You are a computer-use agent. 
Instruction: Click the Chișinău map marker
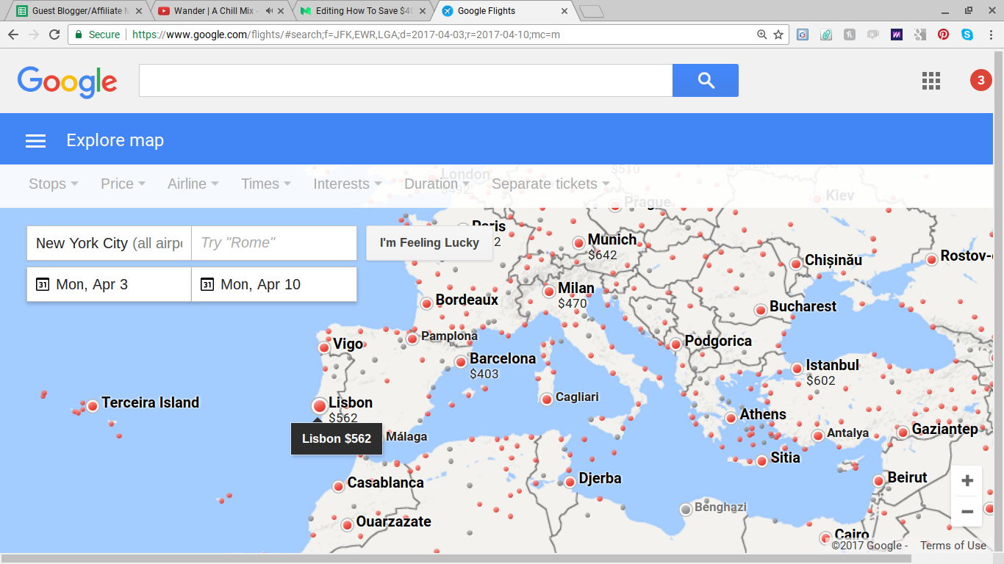795,264
